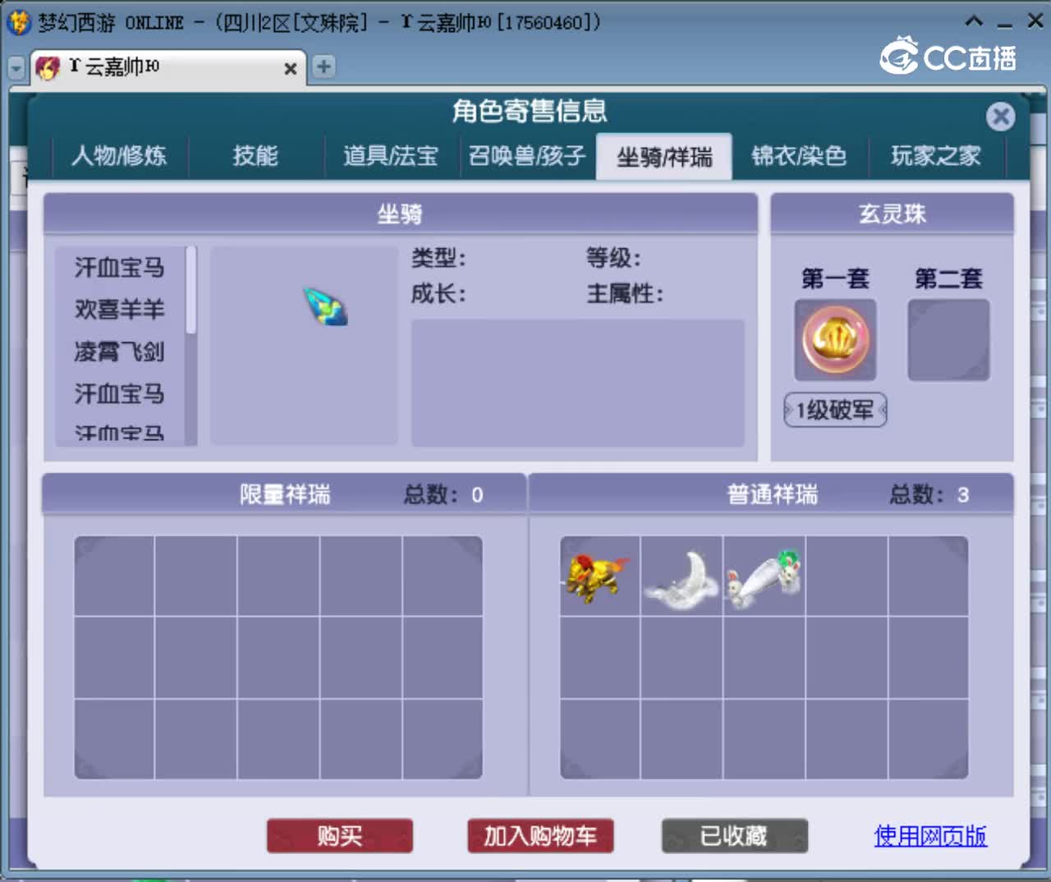Select the 第一套 玄灵珠 orb icon
This screenshot has height=882, width=1051.
click(835, 340)
